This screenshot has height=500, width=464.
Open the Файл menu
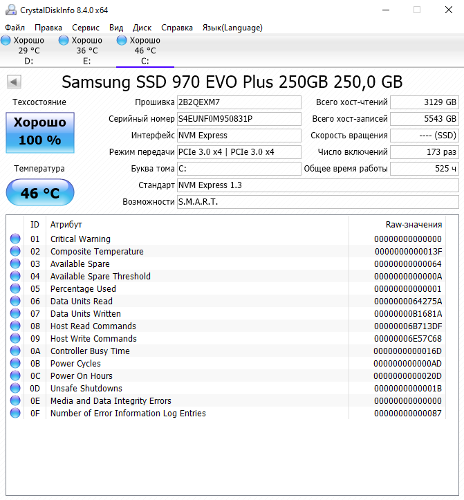point(15,28)
